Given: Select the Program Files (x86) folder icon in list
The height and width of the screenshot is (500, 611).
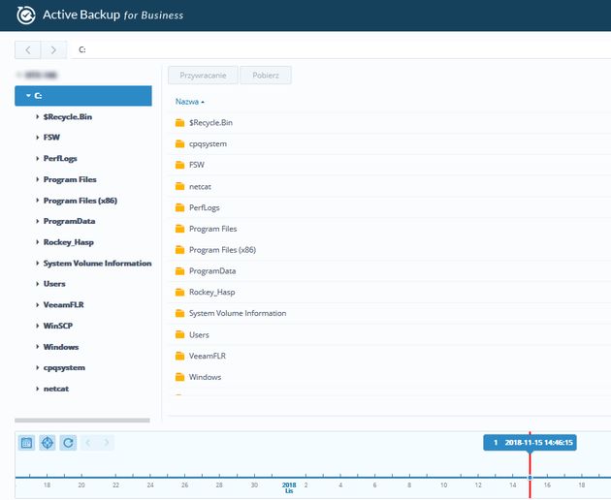Looking at the screenshot, I should click(179, 250).
